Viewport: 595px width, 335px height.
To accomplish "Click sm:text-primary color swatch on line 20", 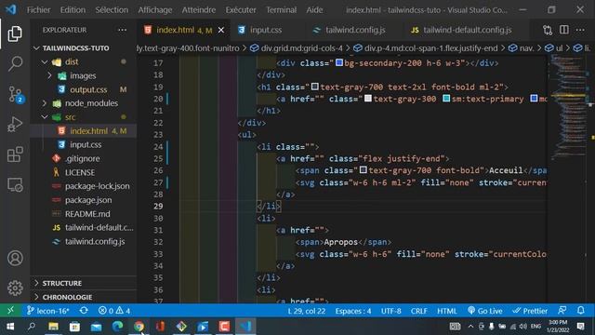I will [x=446, y=99].
